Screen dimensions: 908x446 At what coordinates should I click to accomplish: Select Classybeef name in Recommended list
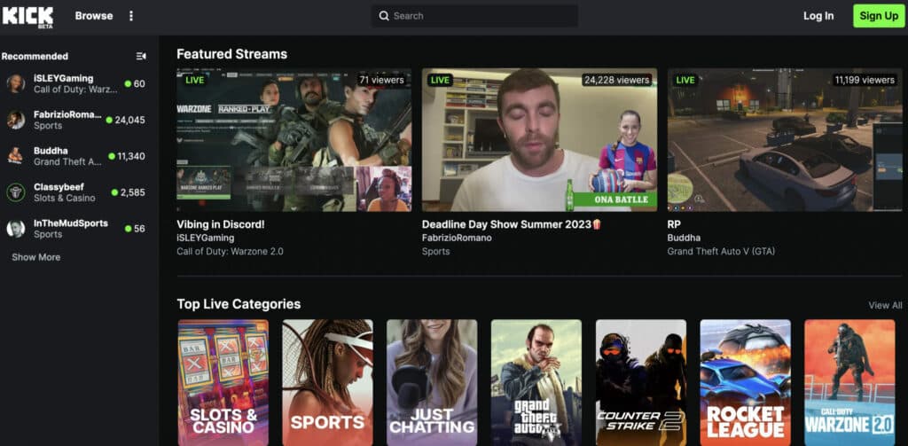(x=59, y=187)
